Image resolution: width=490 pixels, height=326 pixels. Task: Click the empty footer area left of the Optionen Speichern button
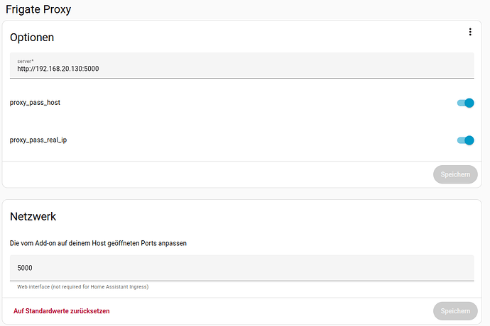pos(213,174)
